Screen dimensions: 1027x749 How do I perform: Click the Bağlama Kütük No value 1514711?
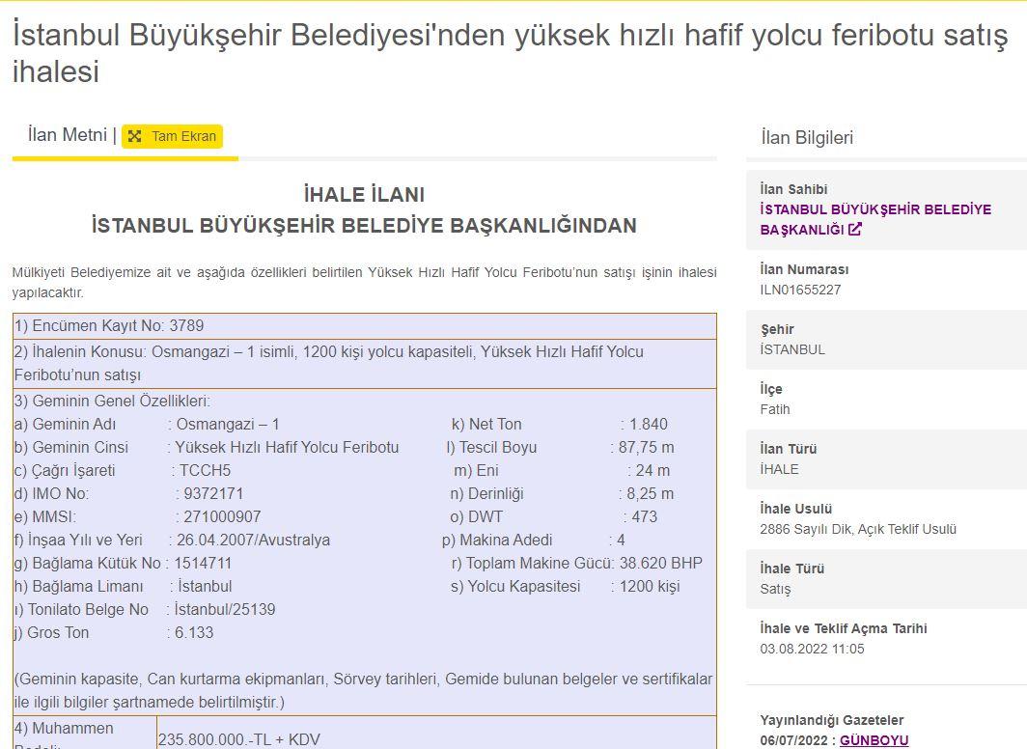point(203,563)
